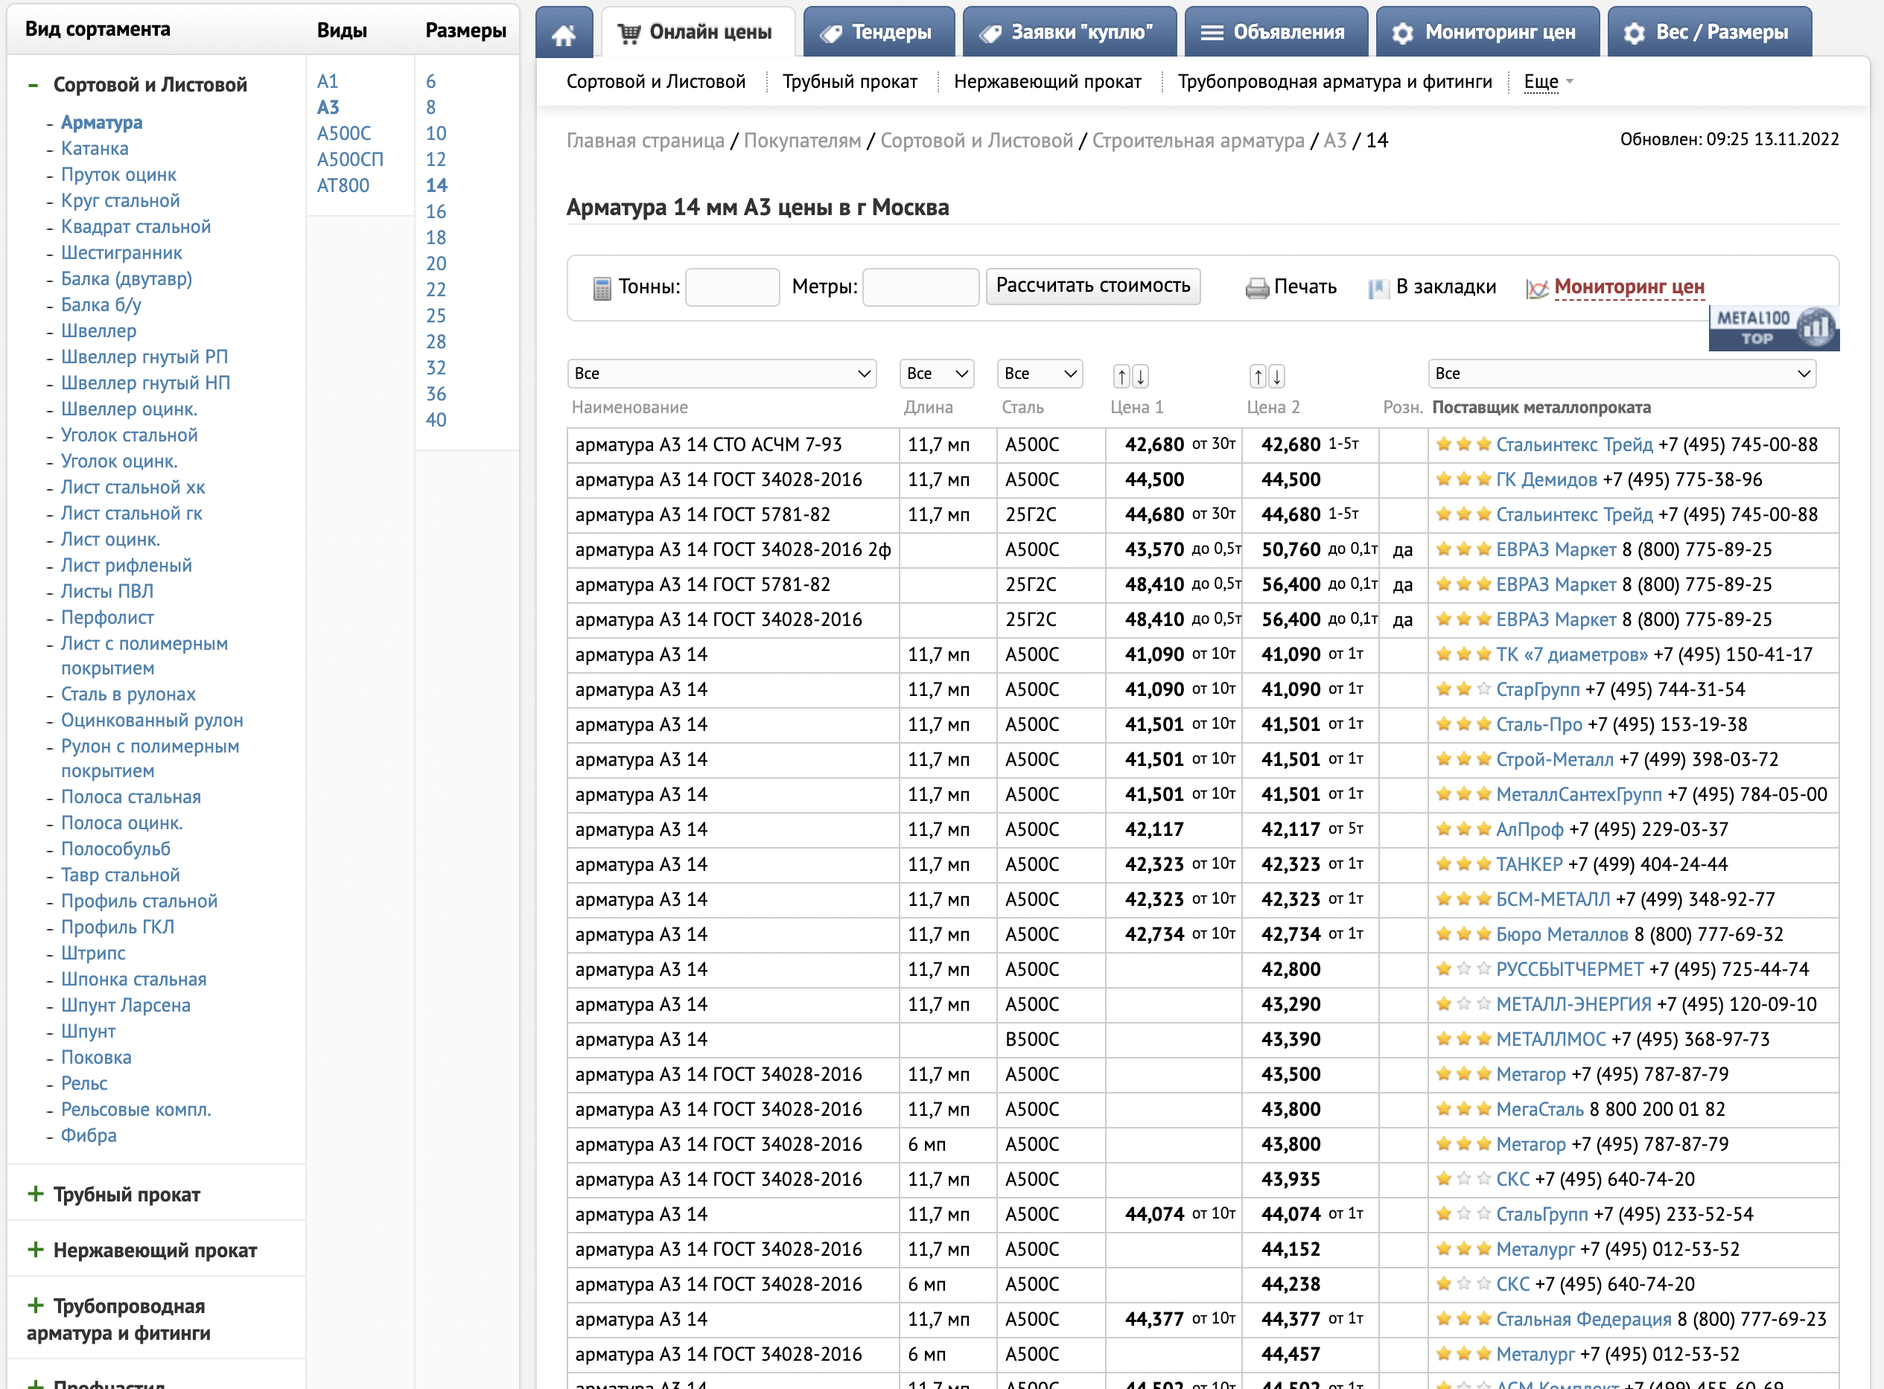Image resolution: width=1884 pixels, height=1389 pixels.
Task: Sort Цена 2 ascending with up arrow
Action: point(1258,376)
